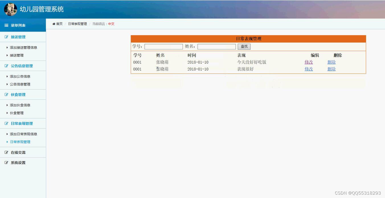Focus the 学号 search input field

tap(163, 47)
